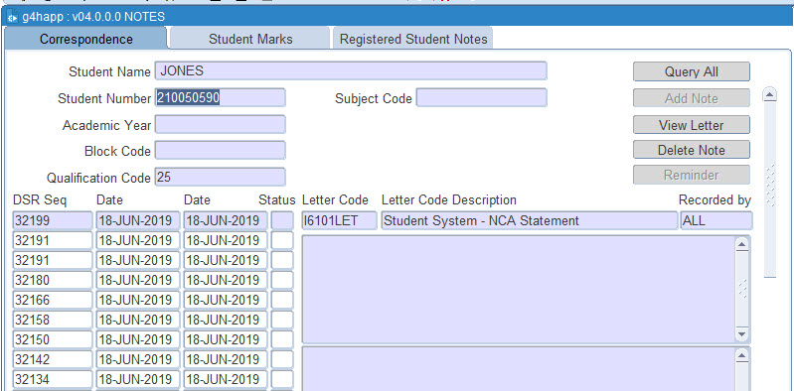Click up arrow of first notes text box
The image size is (794, 391).
(x=742, y=245)
